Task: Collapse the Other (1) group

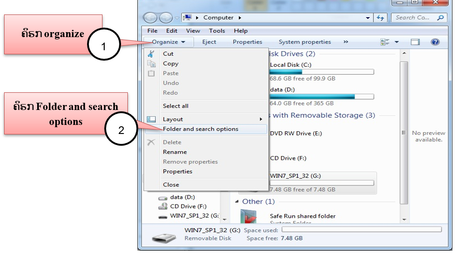Action: (237, 201)
